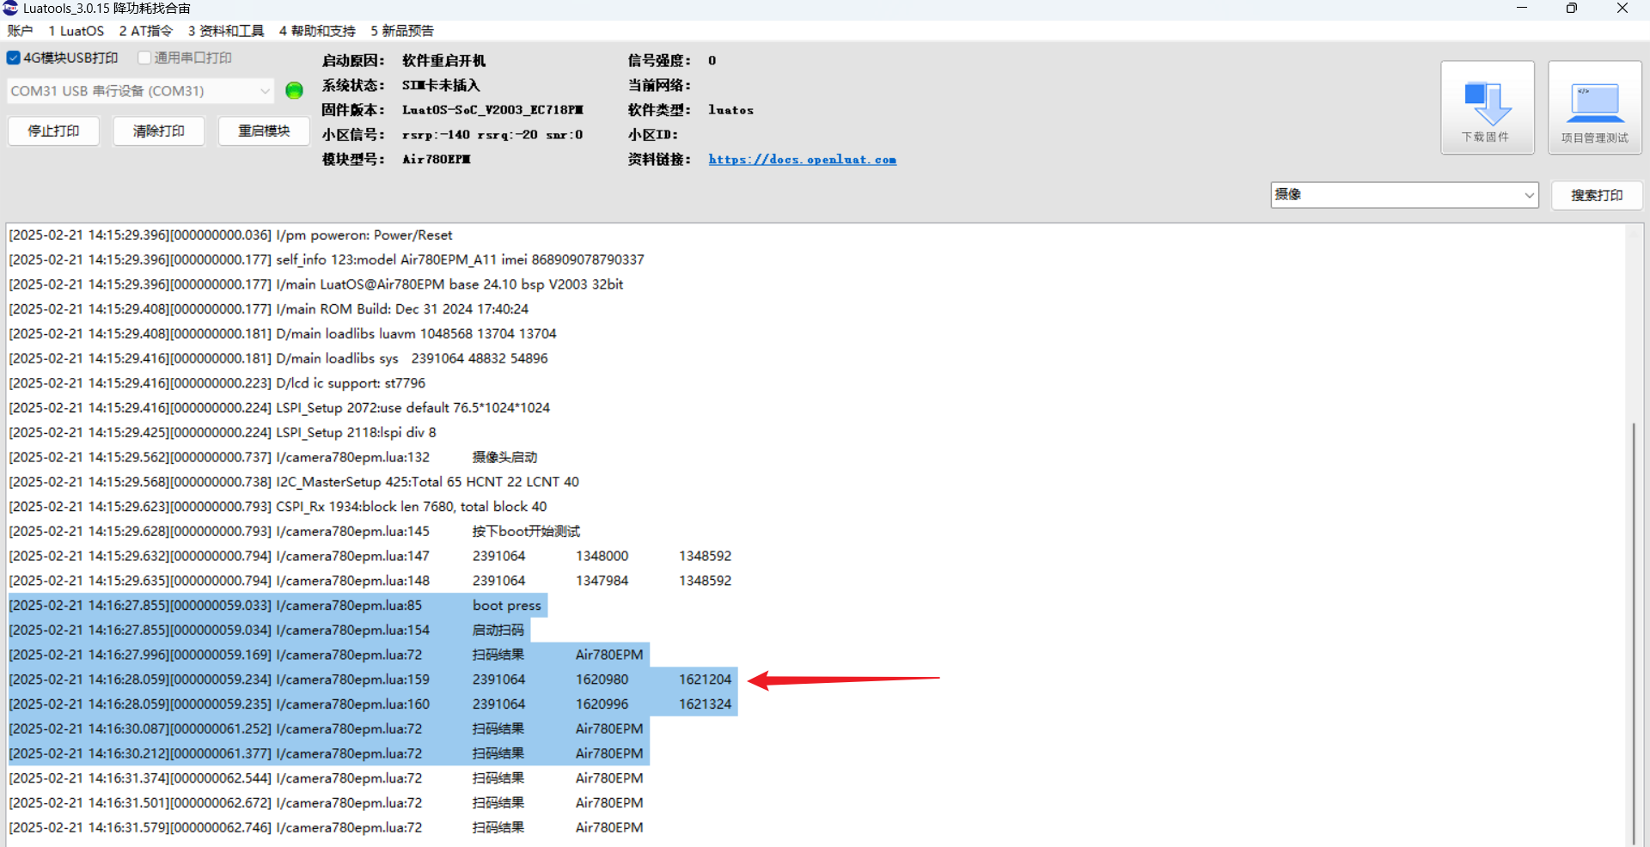Click the SIM卡未插入 system status value
Image resolution: width=1650 pixels, height=847 pixels.
coord(441,85)
